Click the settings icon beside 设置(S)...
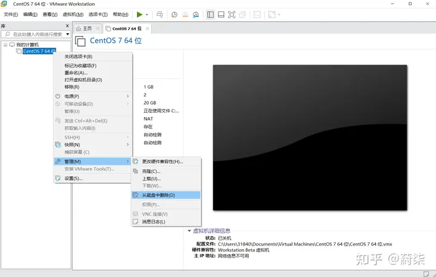 (x=58, y=178)
